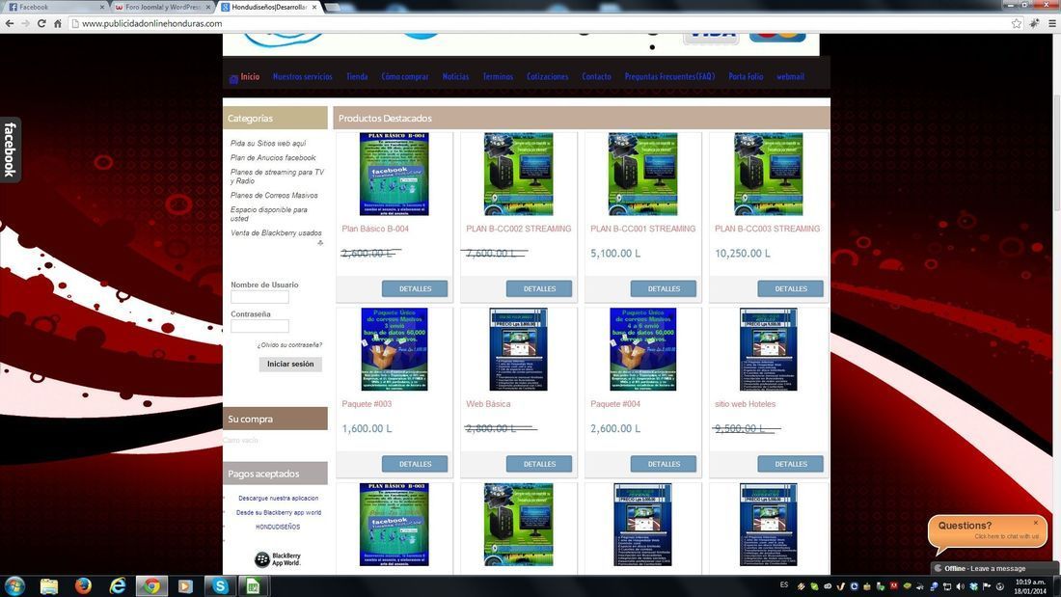Open the browser home page icon
The width and height of the screenshot is (1061, 597).
coord(58,23)
